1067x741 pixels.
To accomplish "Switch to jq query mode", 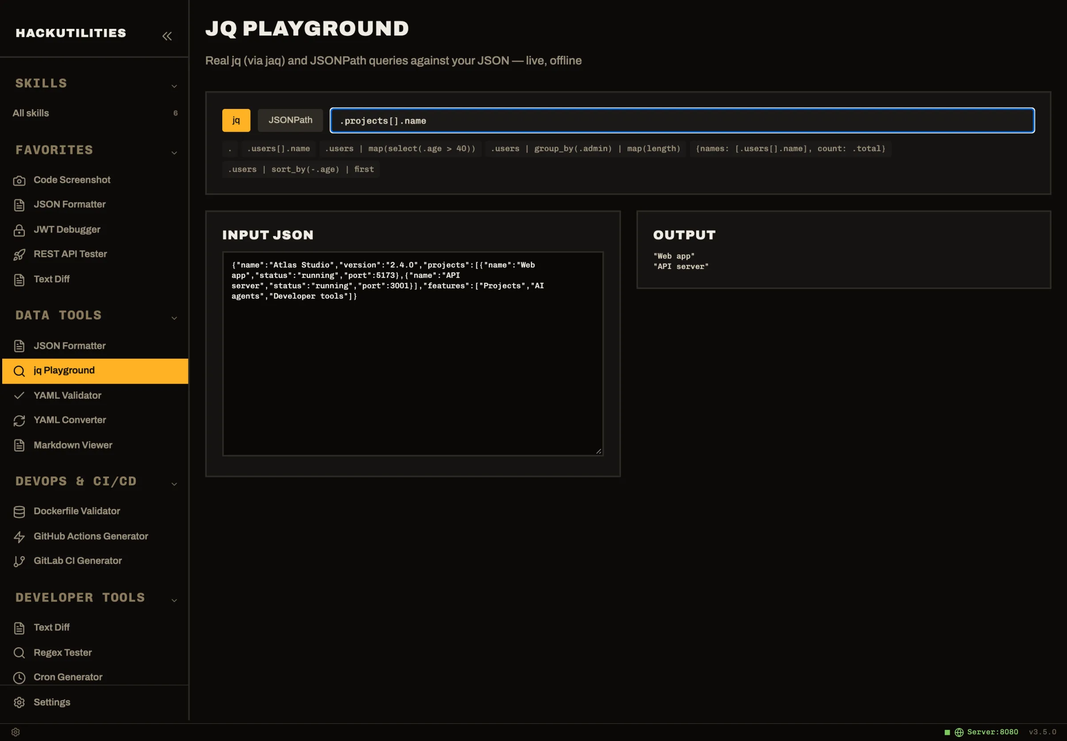I will 236,120.
